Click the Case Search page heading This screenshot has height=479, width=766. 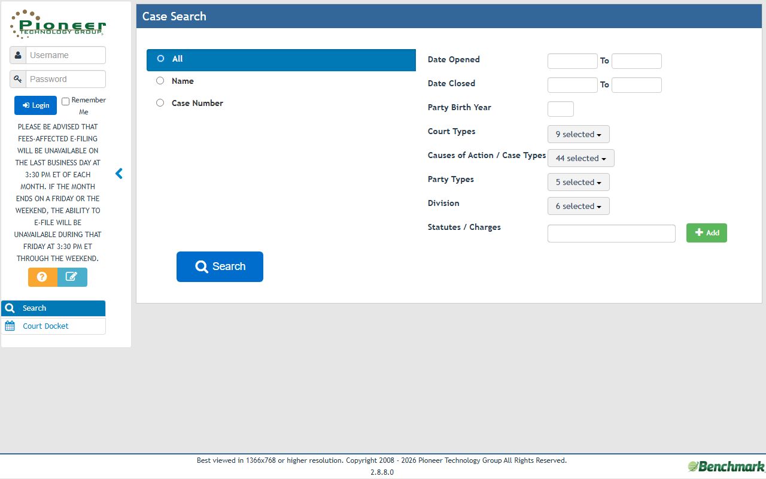174,16
